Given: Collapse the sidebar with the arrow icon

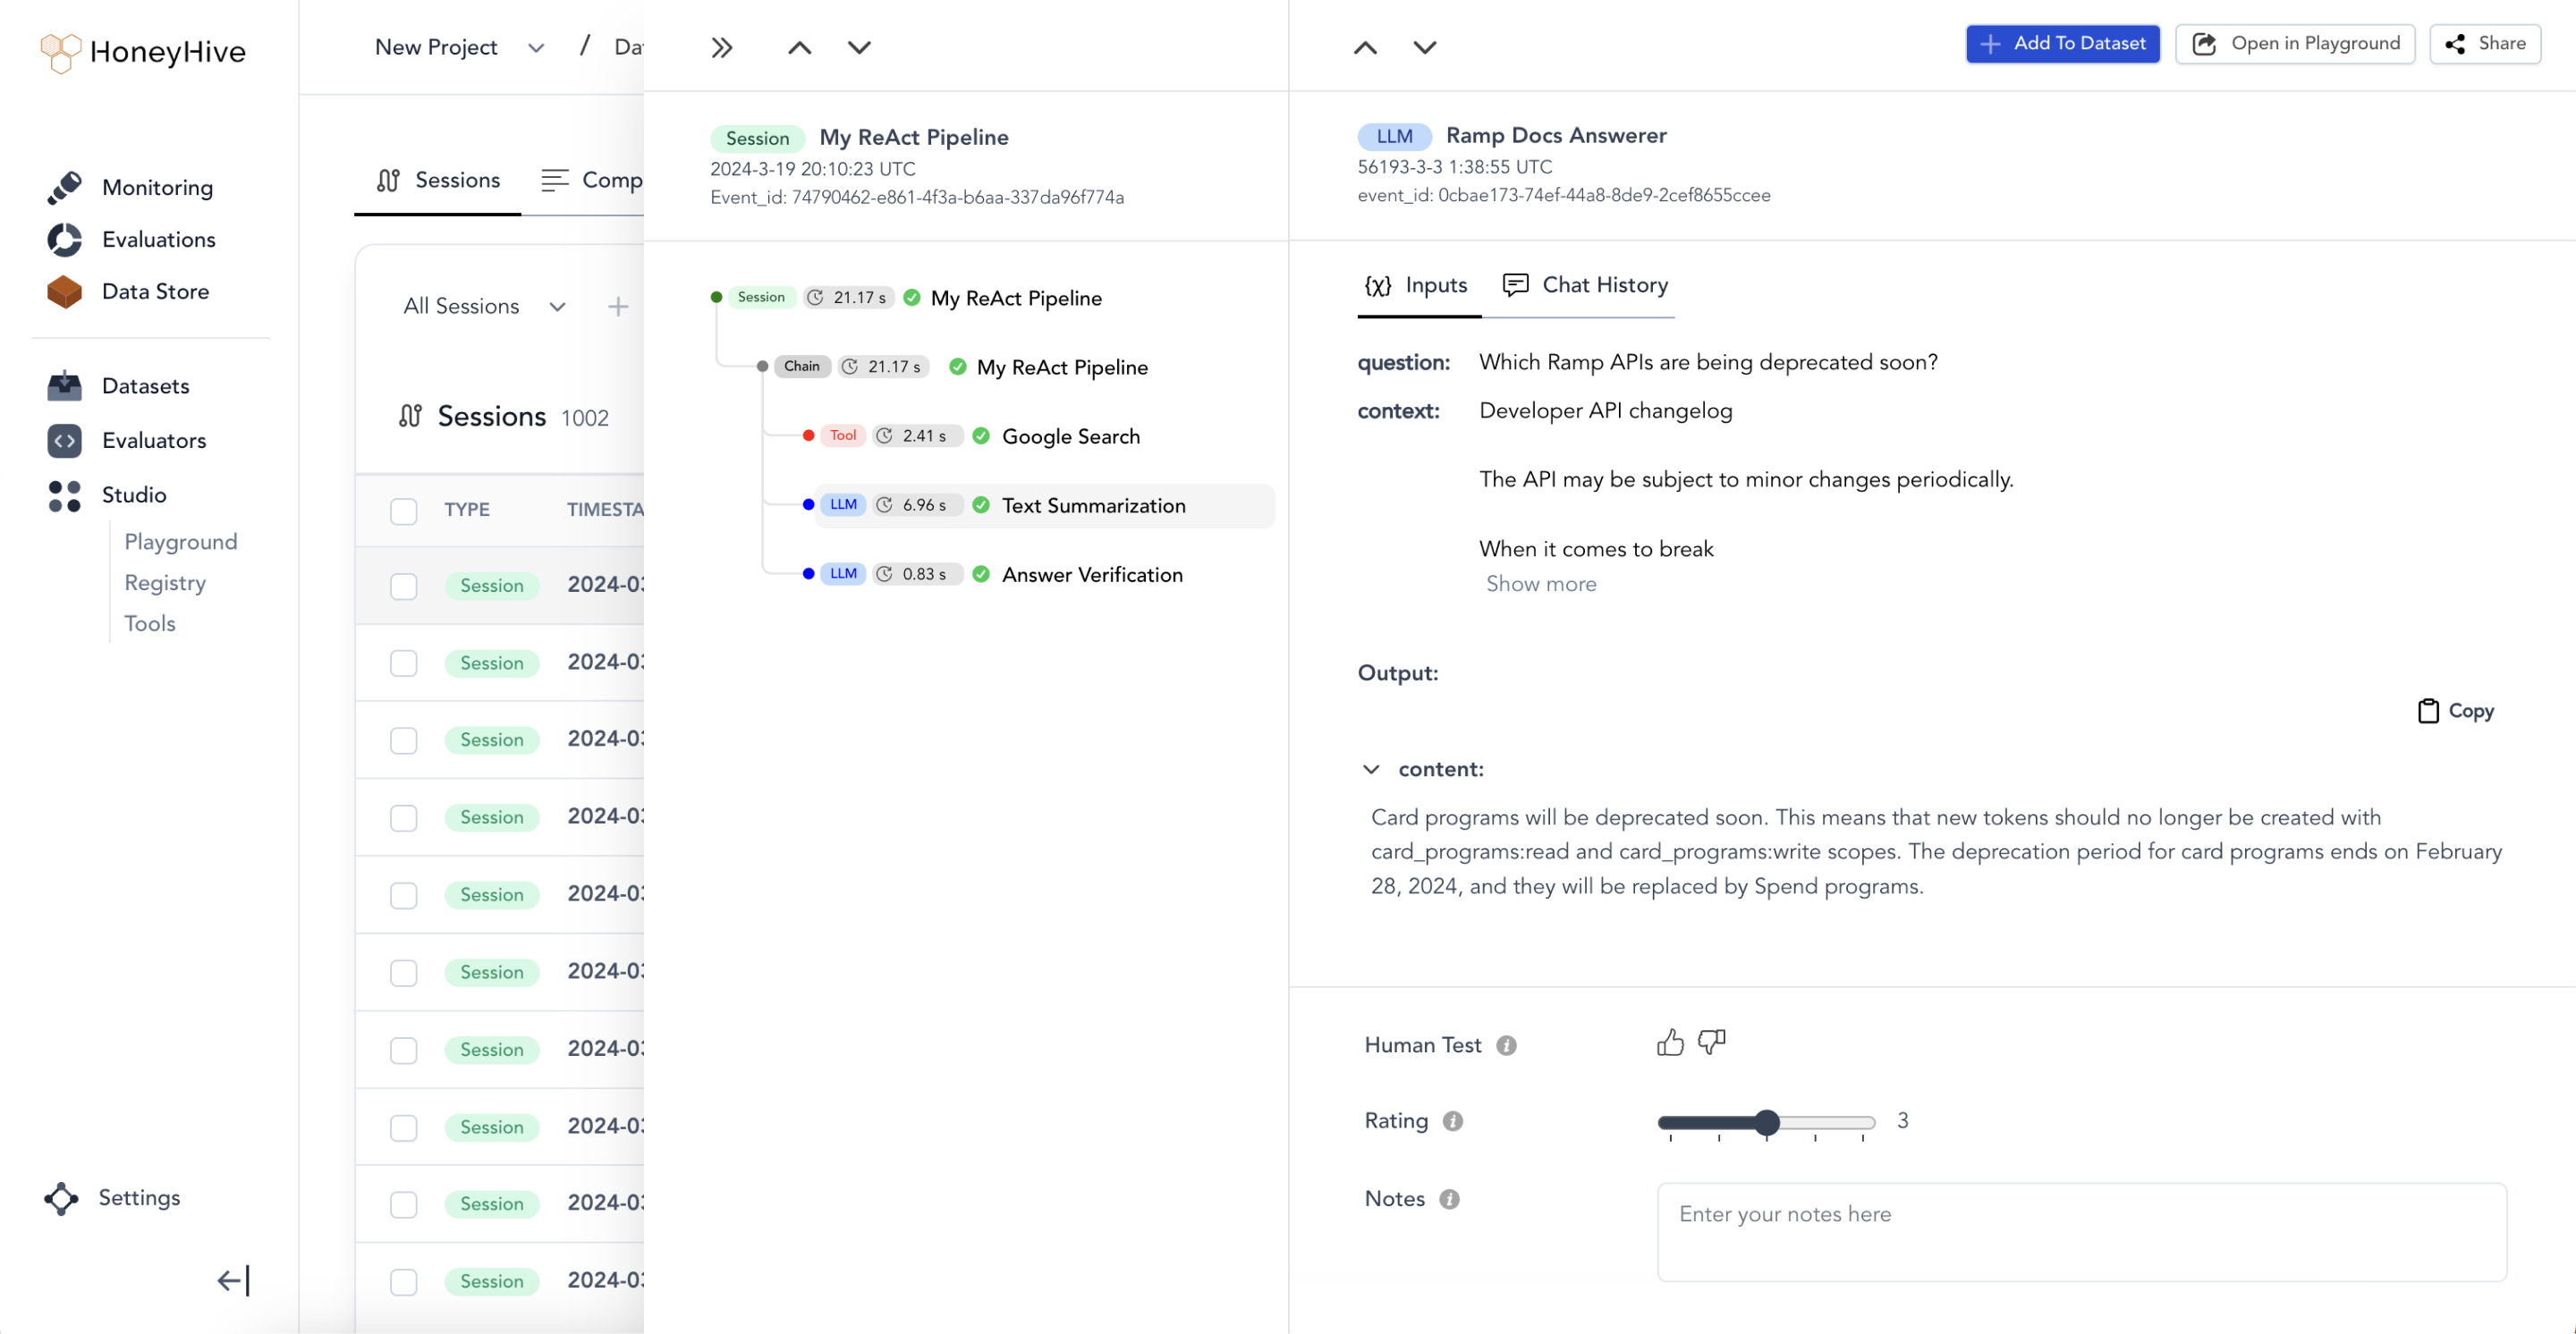Looking at the screenshot, I should click(x=233, y=1280).
